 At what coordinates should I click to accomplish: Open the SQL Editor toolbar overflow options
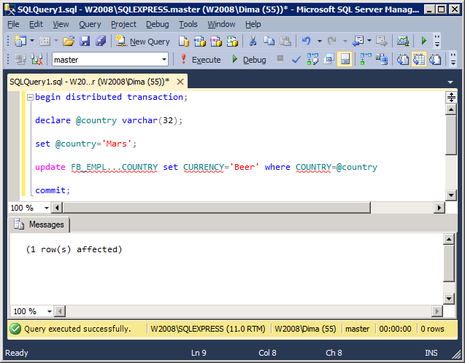[x=453, y=59]
